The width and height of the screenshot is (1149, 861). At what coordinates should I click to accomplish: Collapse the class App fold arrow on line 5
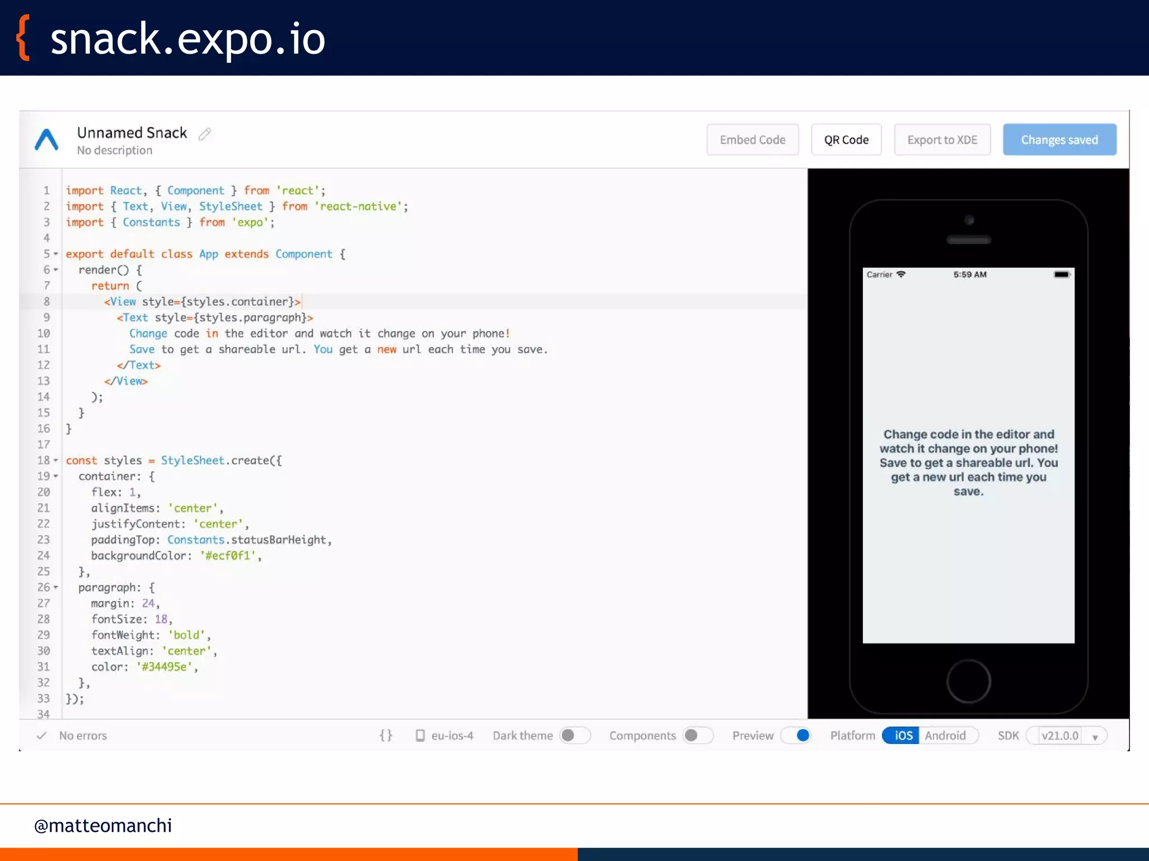[56, 254]
